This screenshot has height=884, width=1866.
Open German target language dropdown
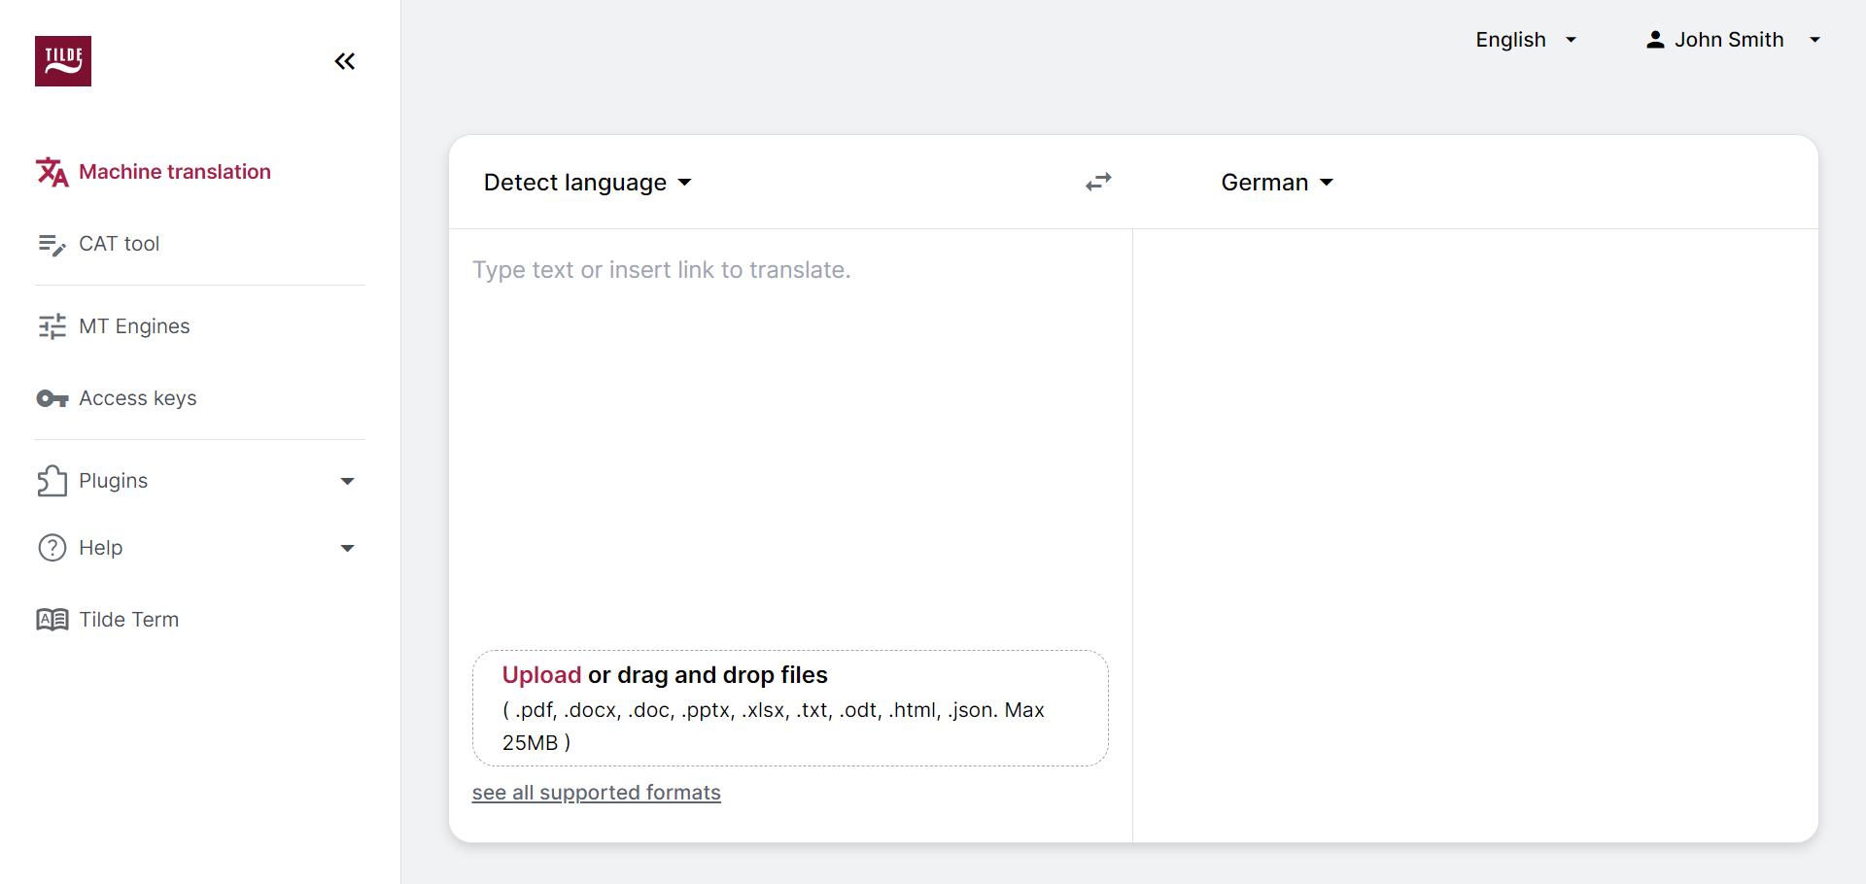tap(1277, 183)
